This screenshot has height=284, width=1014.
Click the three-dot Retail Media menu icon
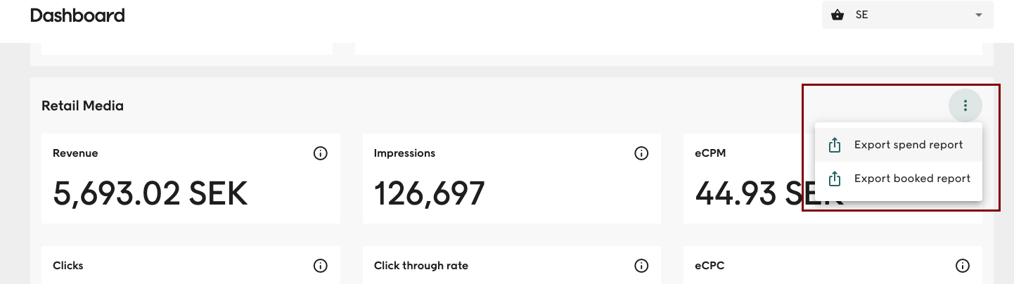click(x=965, y=106)
